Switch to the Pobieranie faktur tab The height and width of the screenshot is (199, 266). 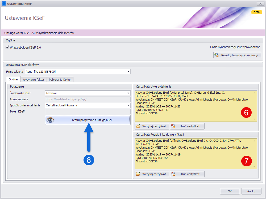60,79
